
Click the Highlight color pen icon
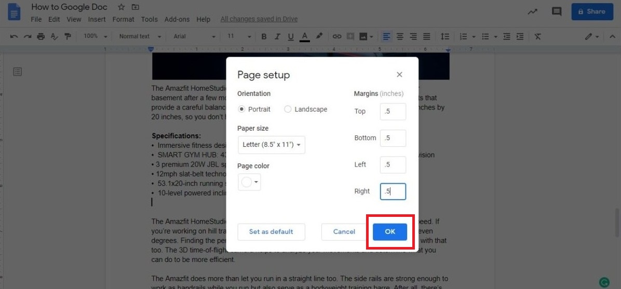pos(319,36)
